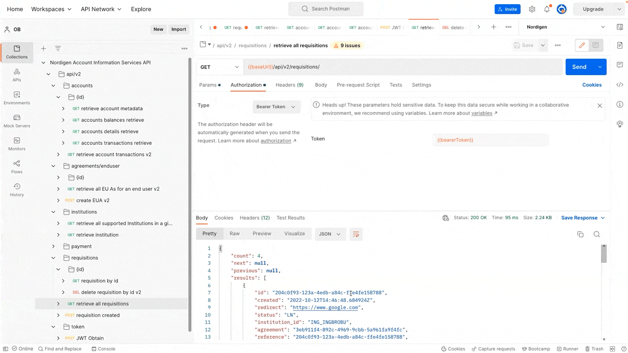Click the notifications bell icon
The height and width of the screenshot is (353, 628).
(x=547, y=9)
